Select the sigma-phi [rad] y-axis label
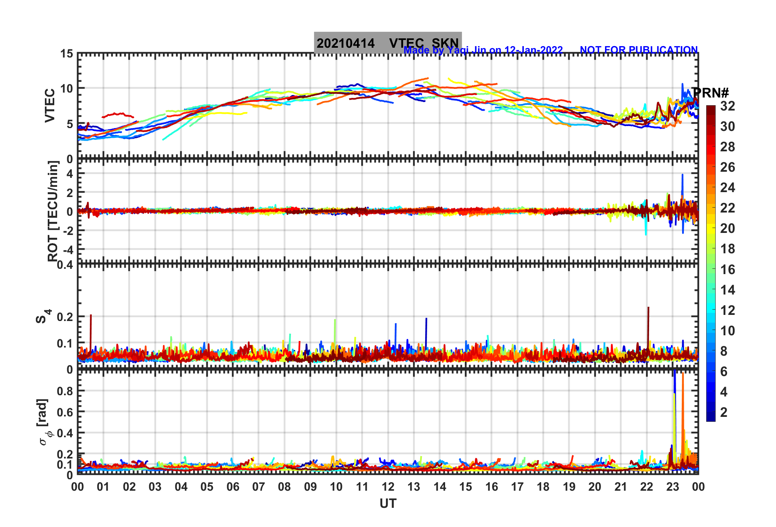 [x=44, y=422]
